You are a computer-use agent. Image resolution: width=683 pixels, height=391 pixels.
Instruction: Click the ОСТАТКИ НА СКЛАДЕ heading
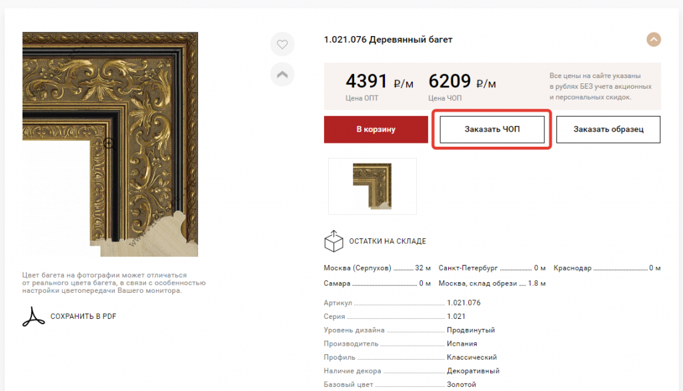(388, 241)
